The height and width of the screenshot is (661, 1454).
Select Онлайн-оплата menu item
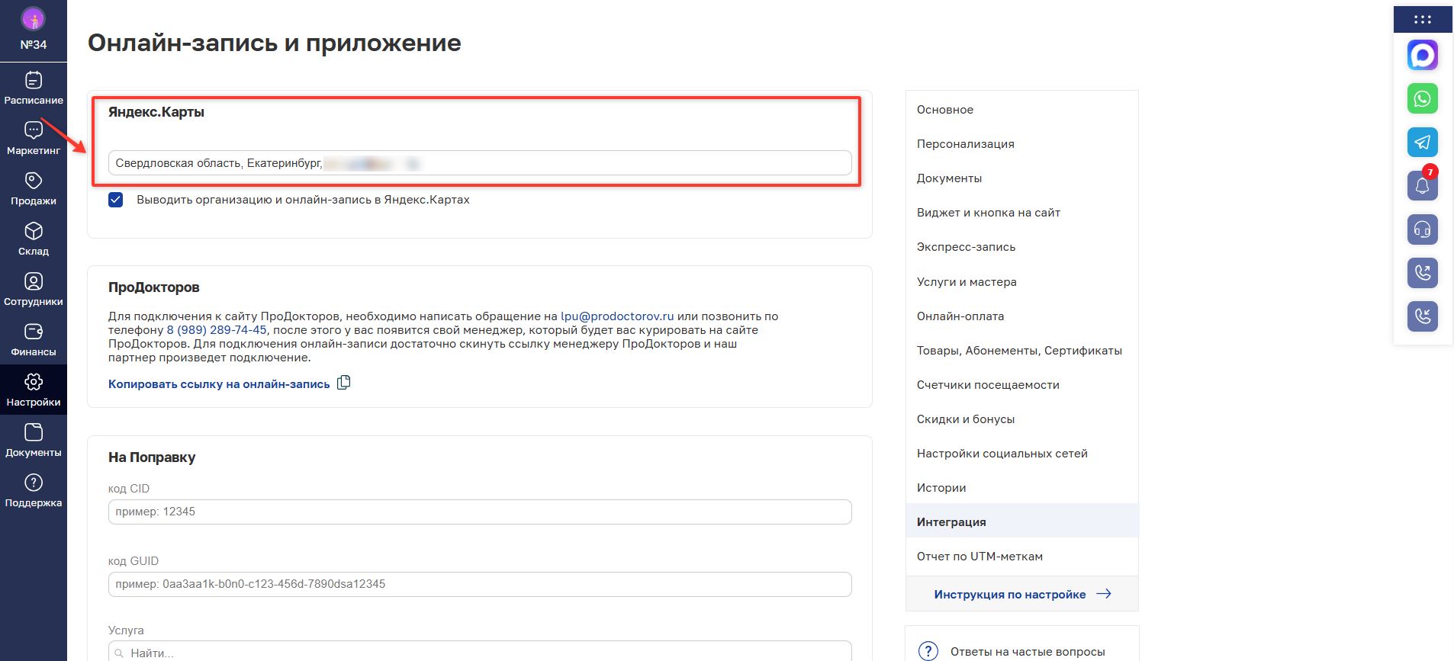click(x=1021, y=316)
